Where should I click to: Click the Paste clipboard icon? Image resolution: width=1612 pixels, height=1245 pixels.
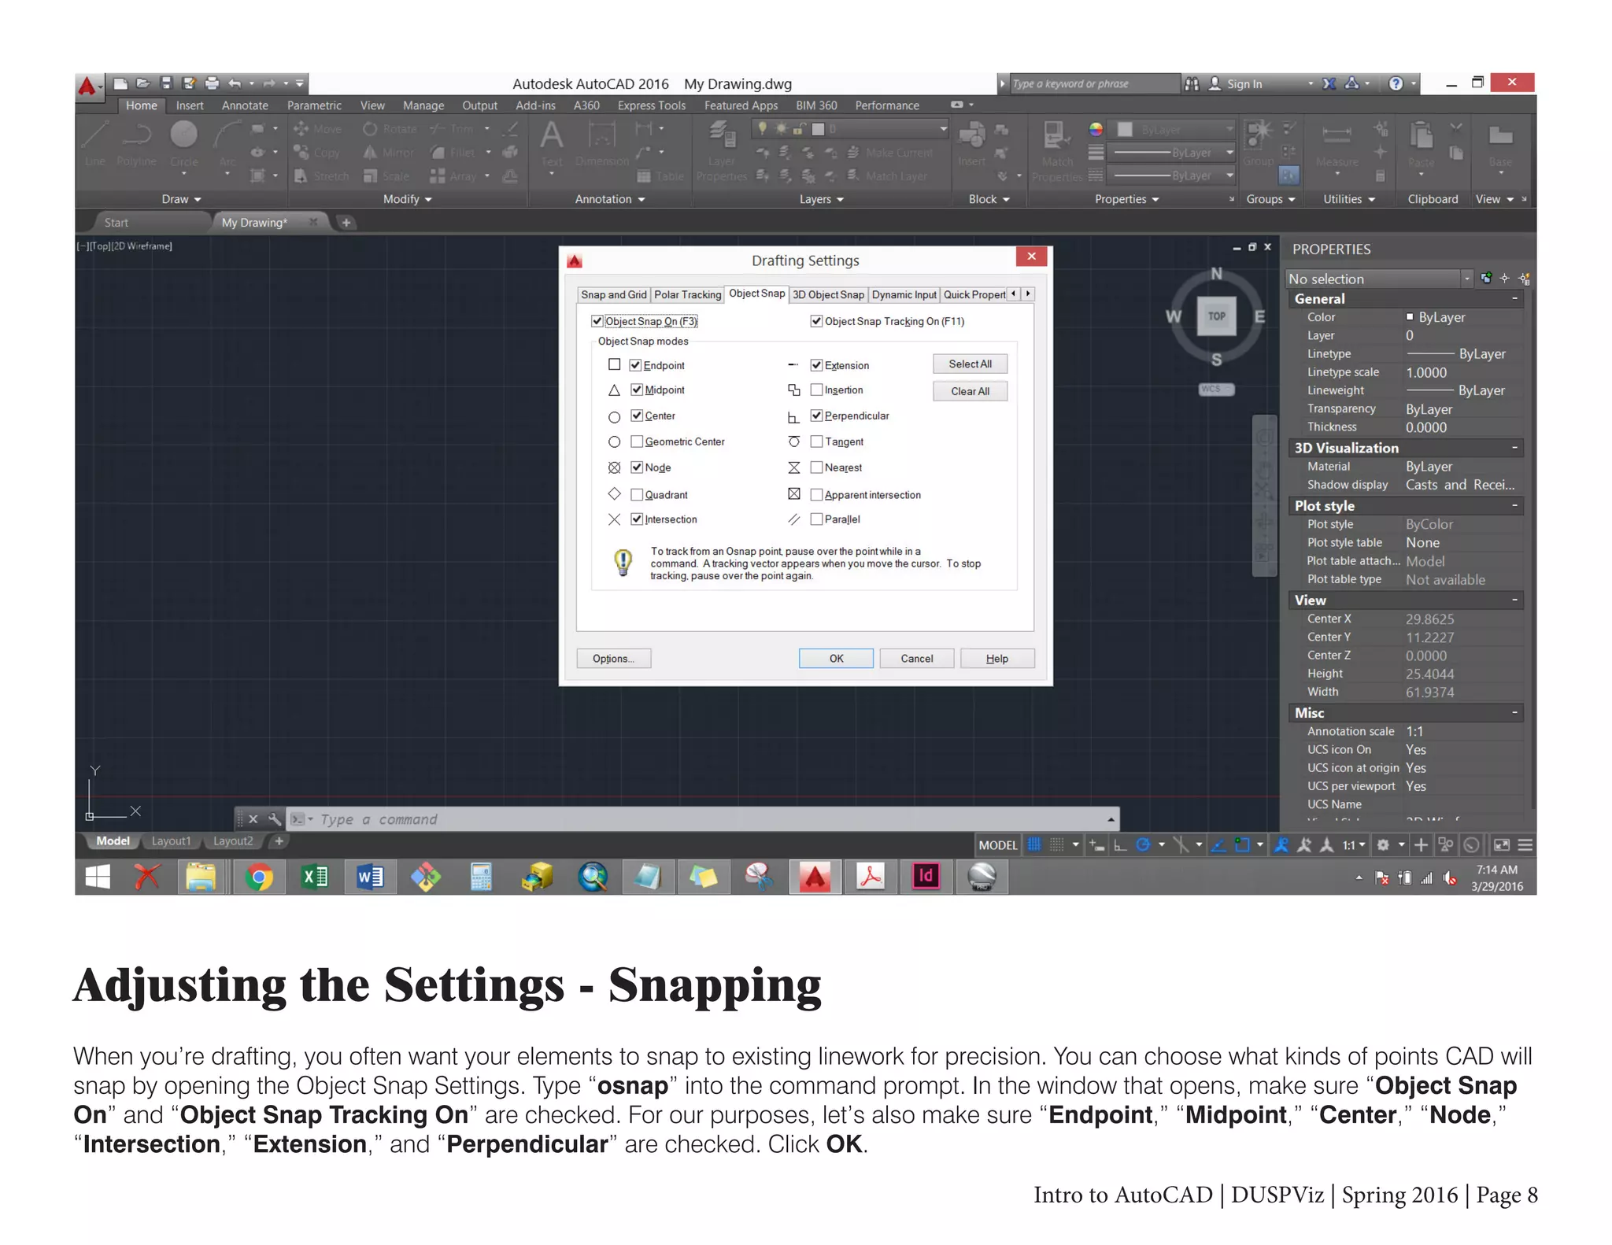1421,137
